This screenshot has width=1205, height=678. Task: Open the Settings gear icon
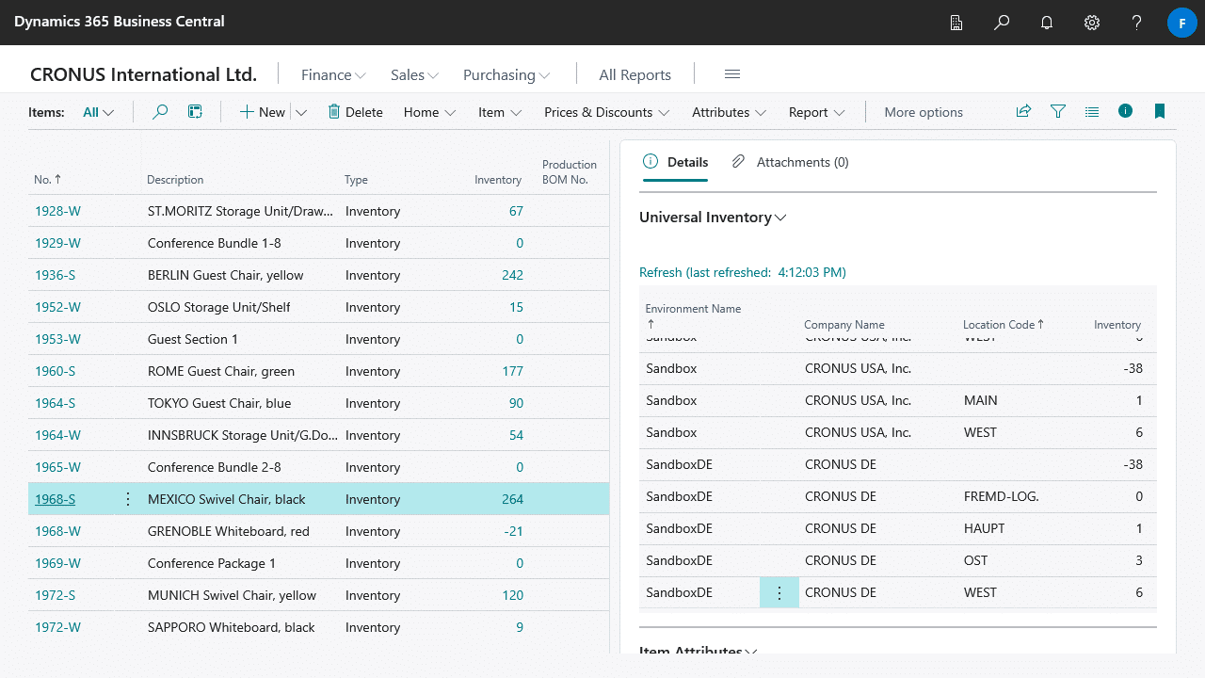click(1092, 23)
